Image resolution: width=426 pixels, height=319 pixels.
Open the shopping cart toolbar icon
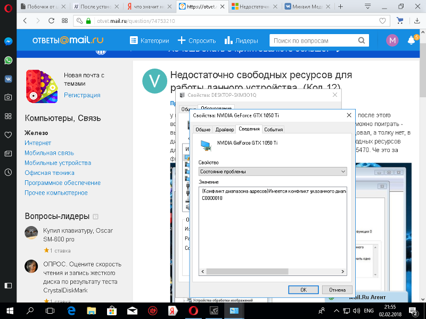(x=400, y=21)
